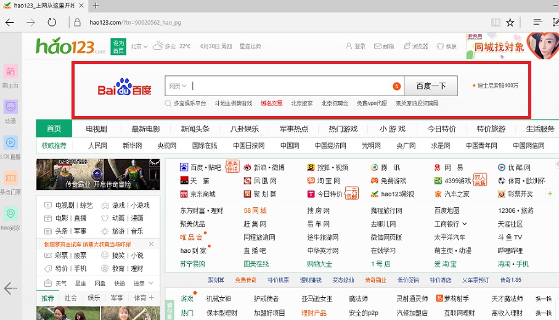Open the 网页 search type dropdown

tap(178, 86)
